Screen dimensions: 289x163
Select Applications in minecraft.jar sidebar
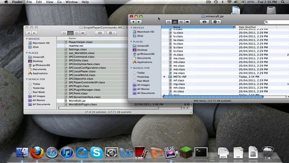(x=144, y=62)
